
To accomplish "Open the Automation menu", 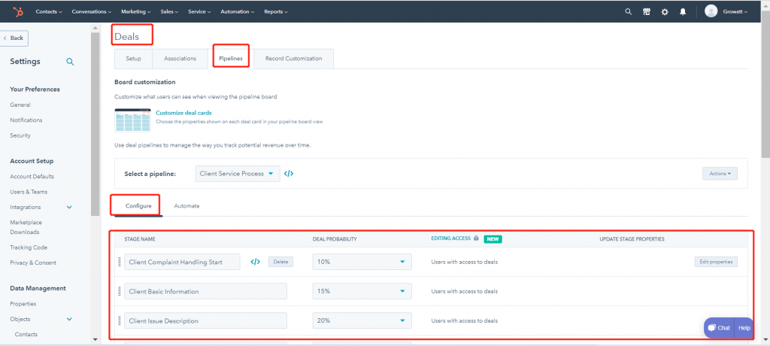I will pyautogui.click(x=238, y=11).
